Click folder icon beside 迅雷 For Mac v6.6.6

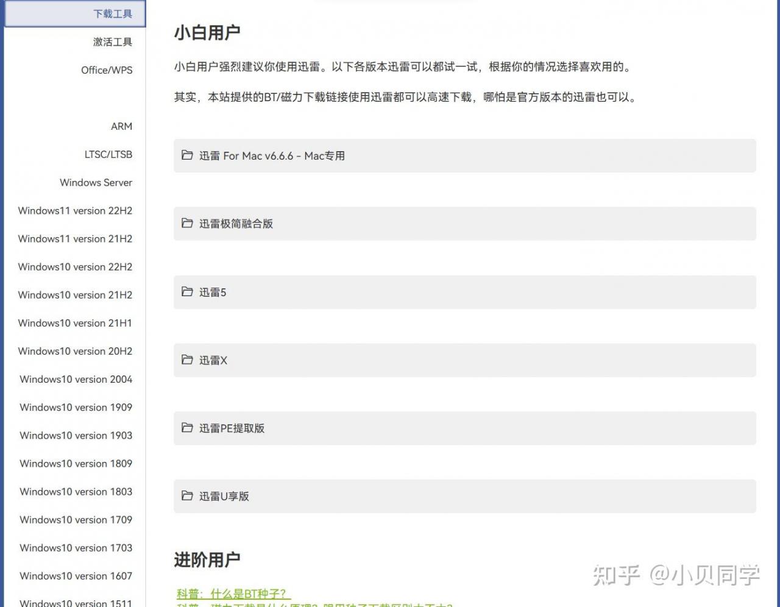click(187, 155)
